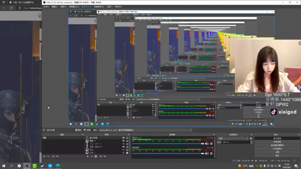Open the 场景集合(S) menu in OBS
The image size is (301, 169).
coord(99,7)
